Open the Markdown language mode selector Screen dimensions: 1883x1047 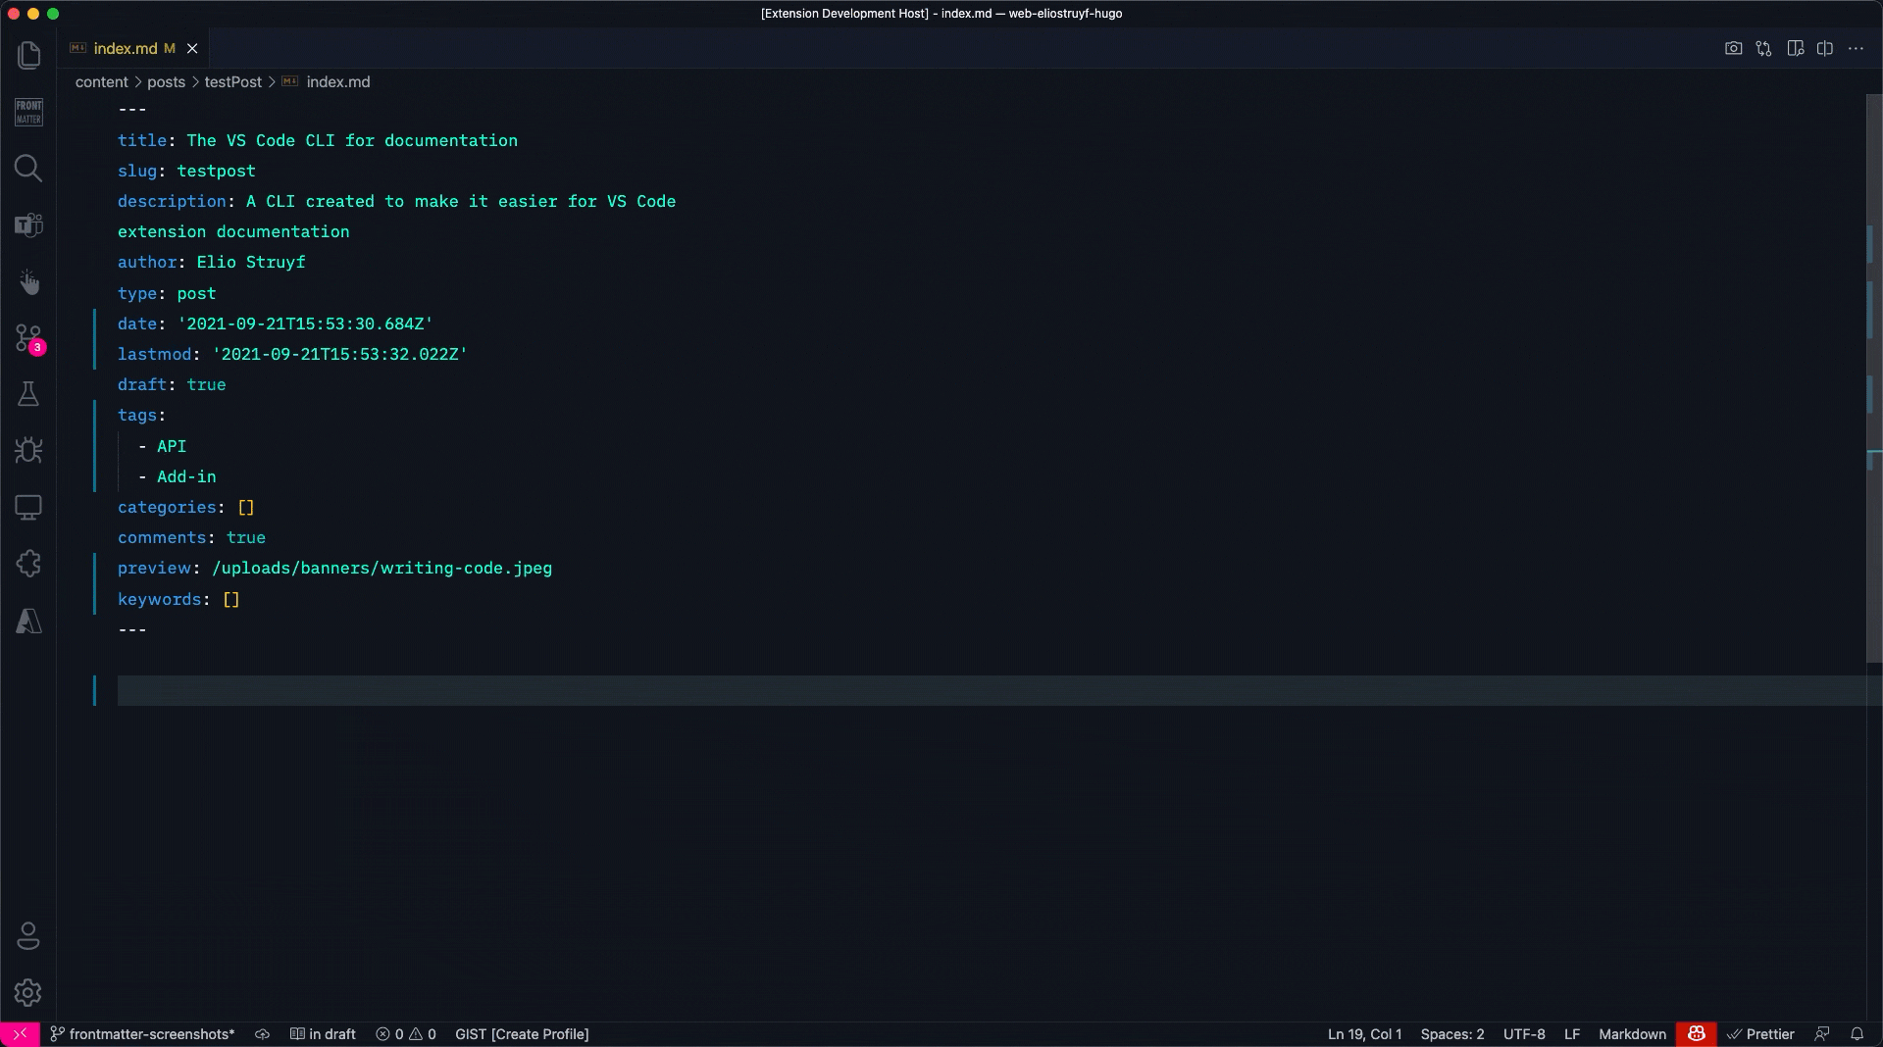tap(1632, 1034)
